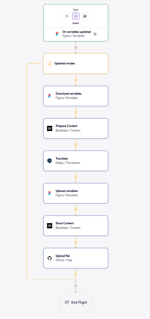The image size is (150, 319).
Task: Select the calendar schedule trigger type
Action: tap(85, 16)
